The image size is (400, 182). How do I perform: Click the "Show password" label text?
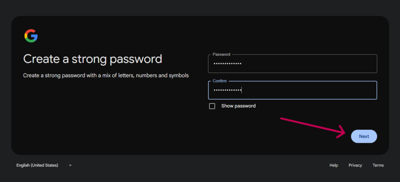pyautogui.click(x=238, y=106)
